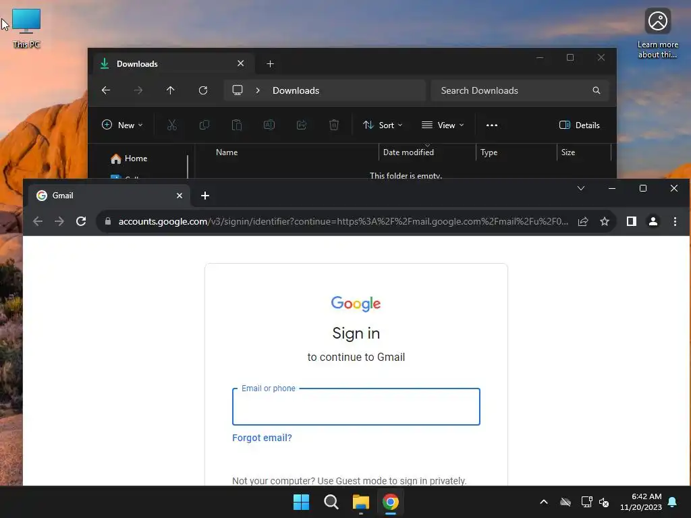Open the See more ellipsis menu in Explorer
The width and height of the screenshot is (691, 518).
[x=492, y=125]
